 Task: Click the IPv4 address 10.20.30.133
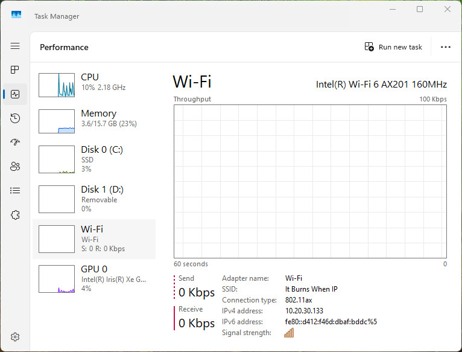304,311
